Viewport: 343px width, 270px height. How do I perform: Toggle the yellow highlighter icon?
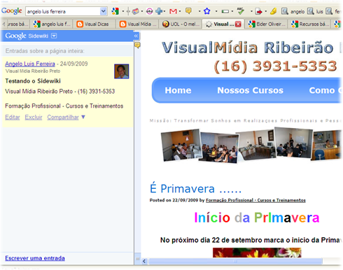coord(273,11)
